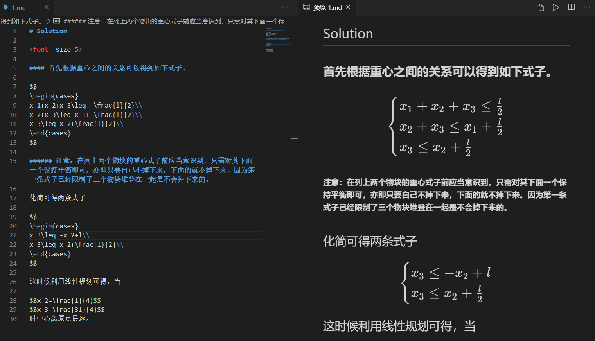The height and width of the screenshot is (341, 595).
Task: Click the Split Editor icon top right
Action: click(571, 7)
